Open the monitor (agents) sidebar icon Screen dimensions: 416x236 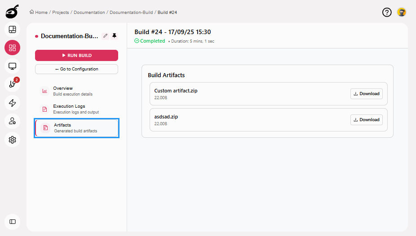click(x=12, y=66)
